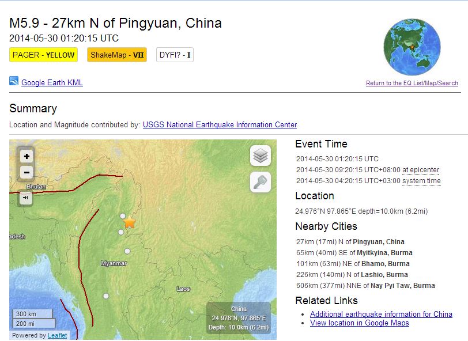The width and height of the screenshot is (468, 341).
Task: Open the Leaflet attribution link
Action: coord(57,335)
